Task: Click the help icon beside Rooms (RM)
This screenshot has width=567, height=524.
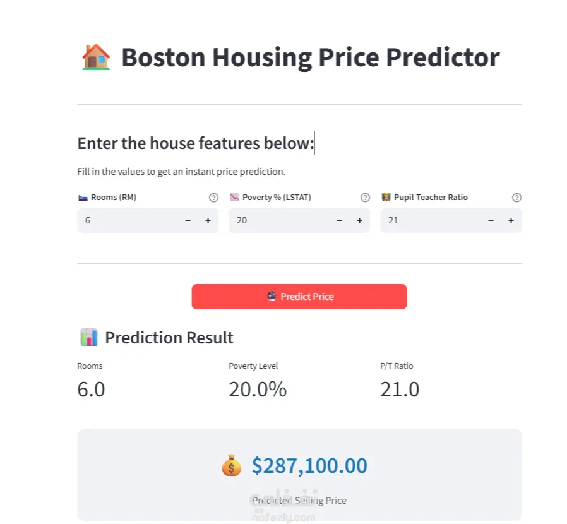Action: coord(213,198)
